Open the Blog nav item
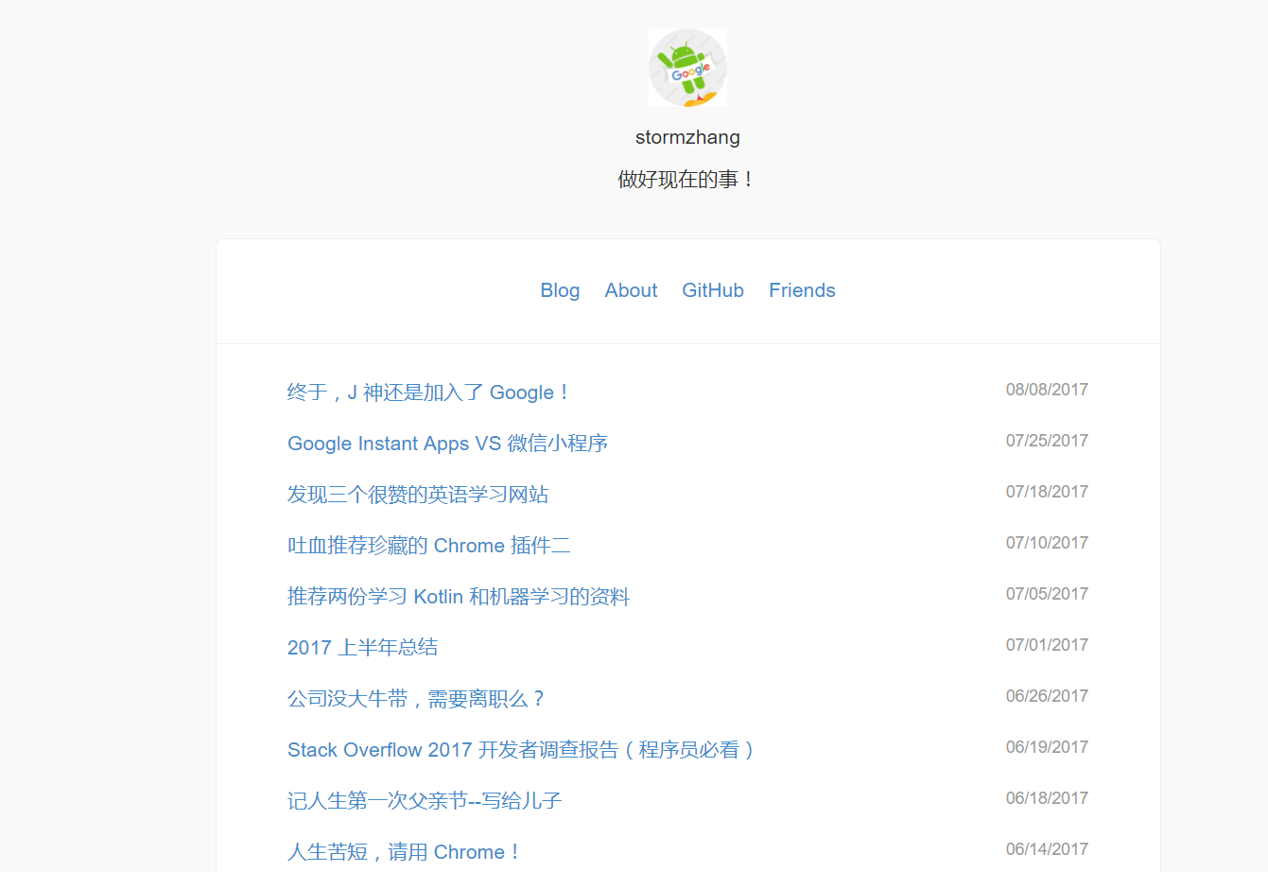Screen dimensions: 1268x872 pos(560,290)
